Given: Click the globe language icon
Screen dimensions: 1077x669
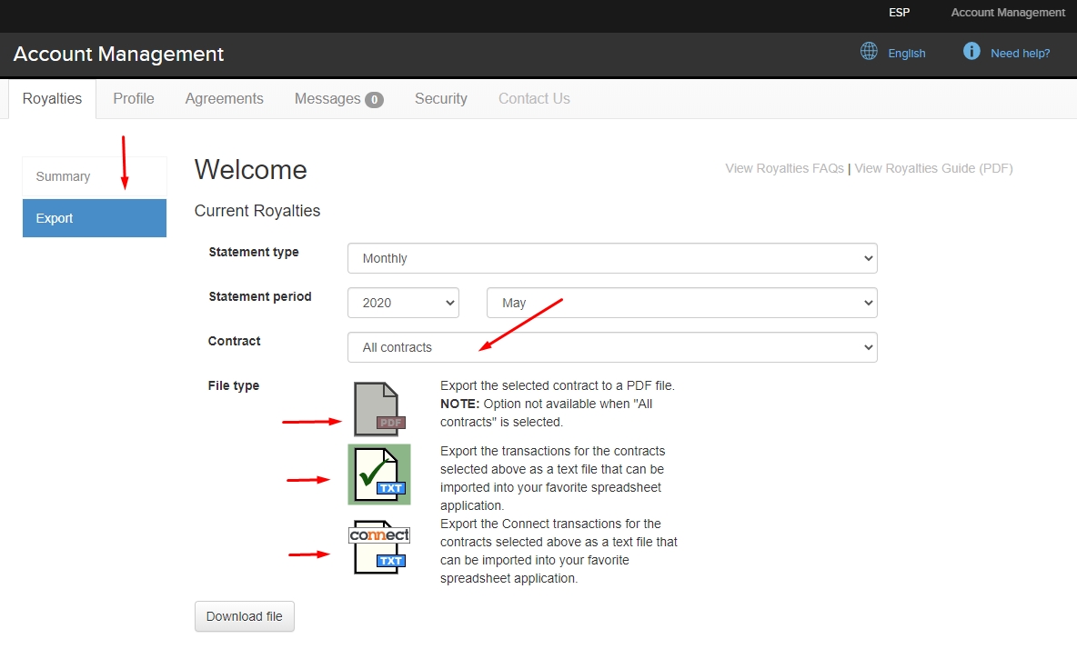Looking at the screenshot, I should [x=869, y=52].
